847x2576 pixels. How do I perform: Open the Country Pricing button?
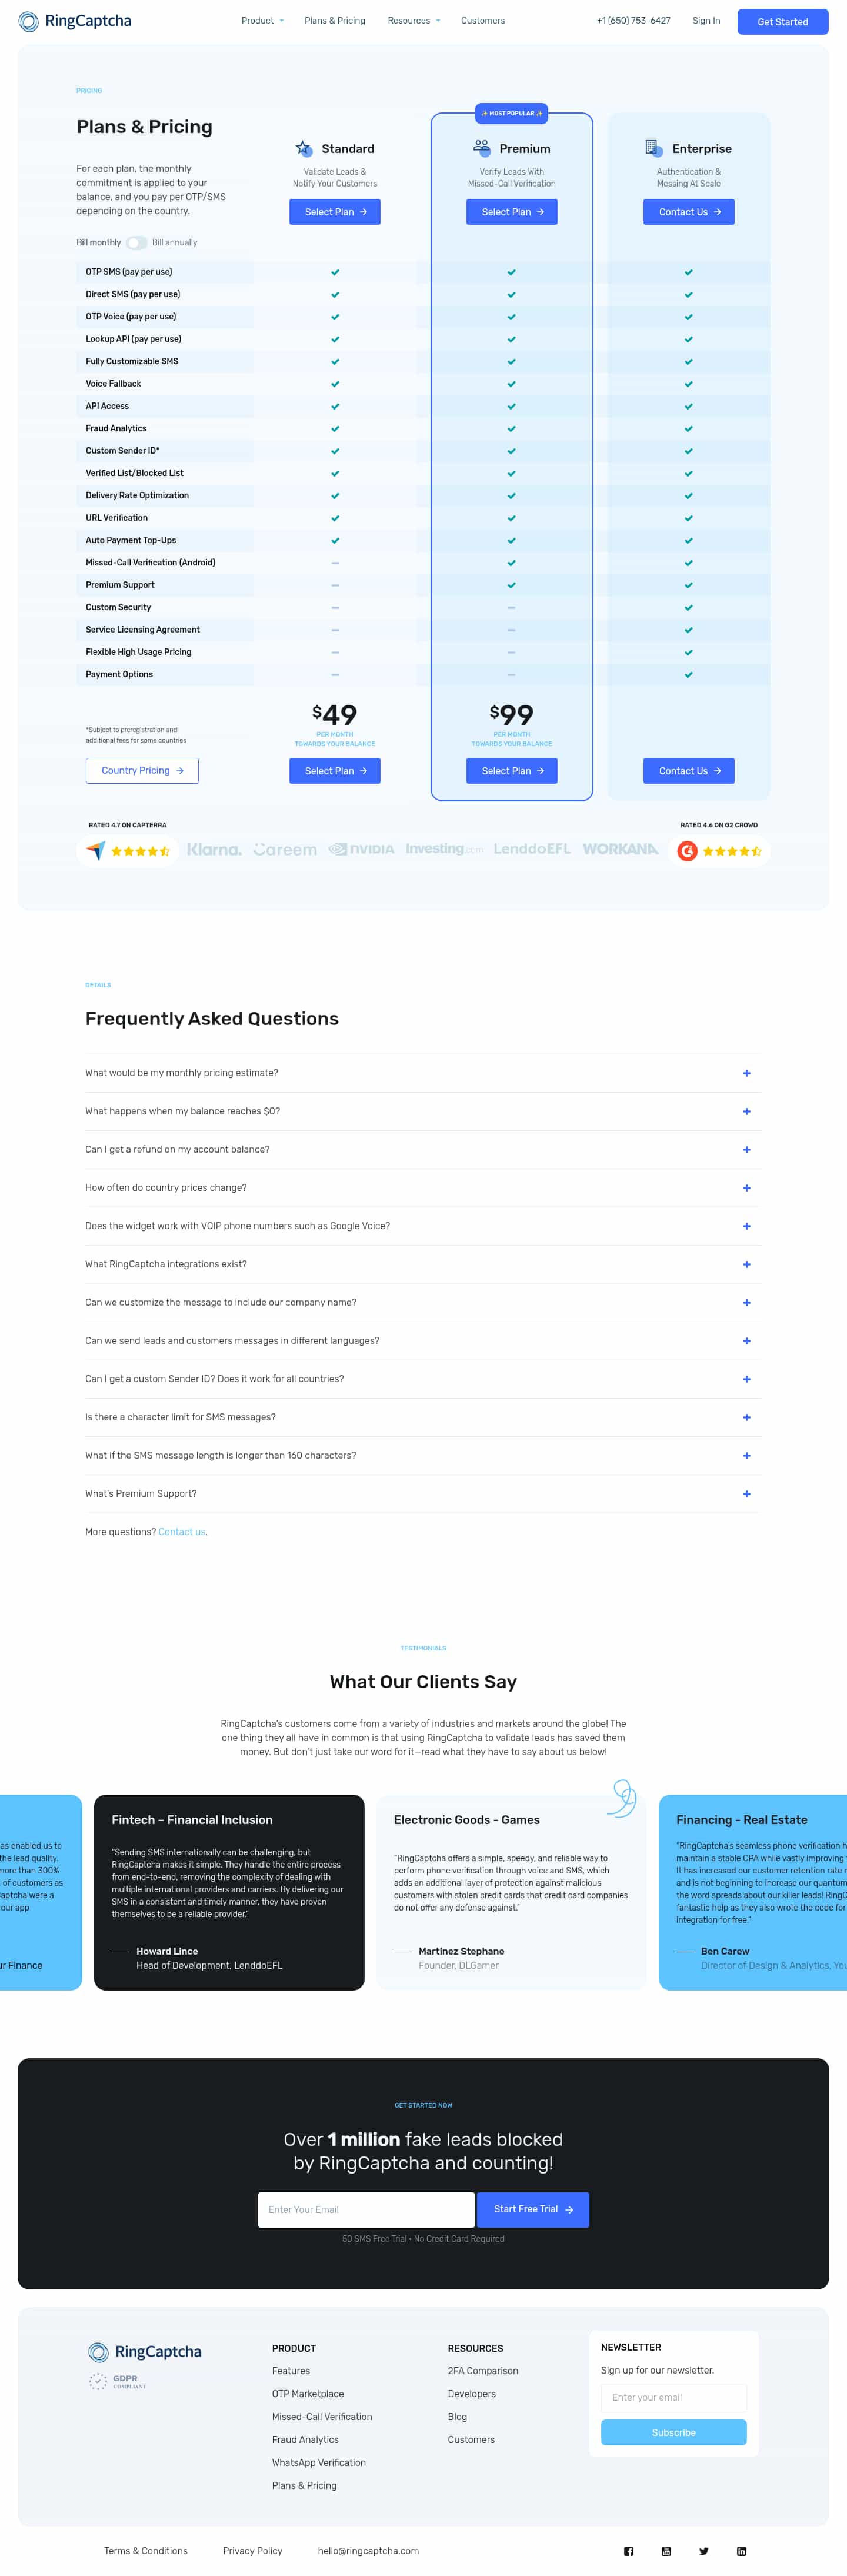pyautogui.click(x=142, y=771)
